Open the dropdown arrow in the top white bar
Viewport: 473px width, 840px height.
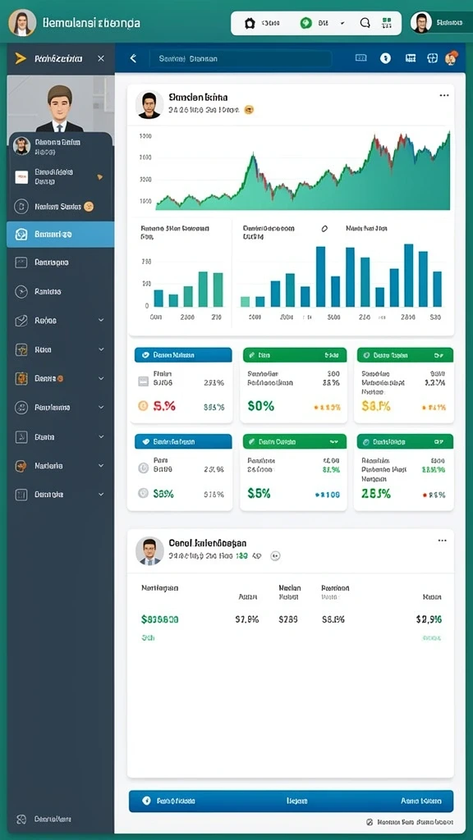pos(342,24)
